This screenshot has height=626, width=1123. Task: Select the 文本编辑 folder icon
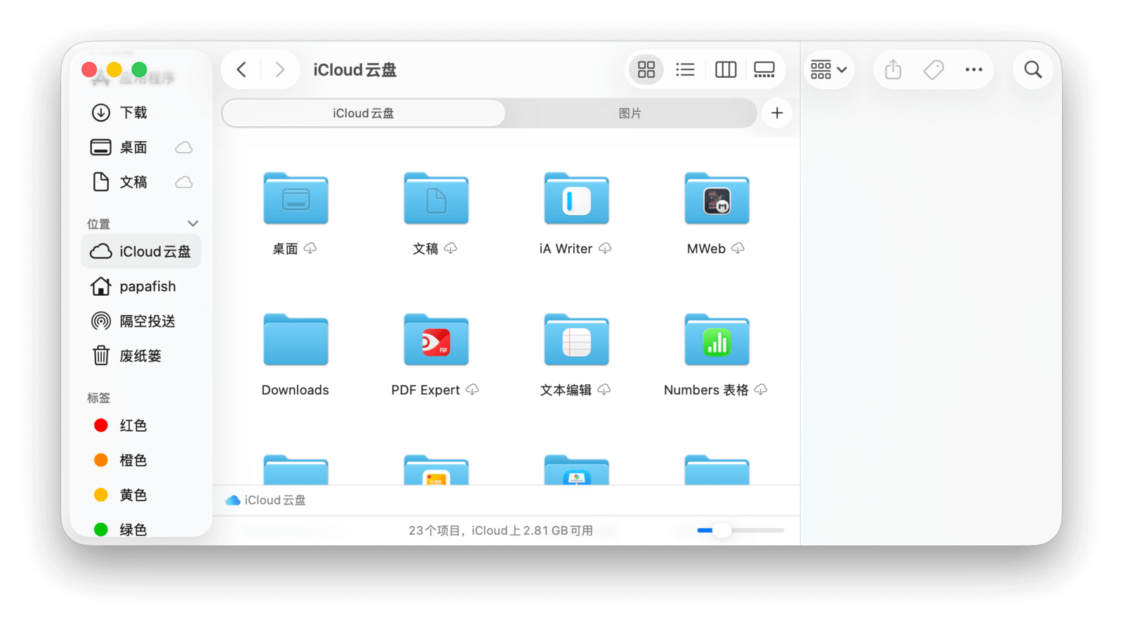(x=576, y=340)
